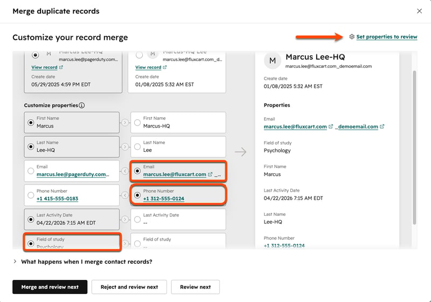Call +1 312-555-0124 link in customize column
This screenshot has height=302, width=431.
click(x=164, y=199)
